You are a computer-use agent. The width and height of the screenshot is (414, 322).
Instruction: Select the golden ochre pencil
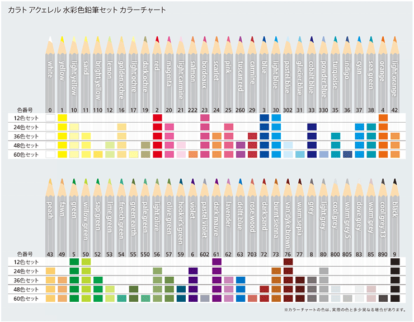coord(121,73)
